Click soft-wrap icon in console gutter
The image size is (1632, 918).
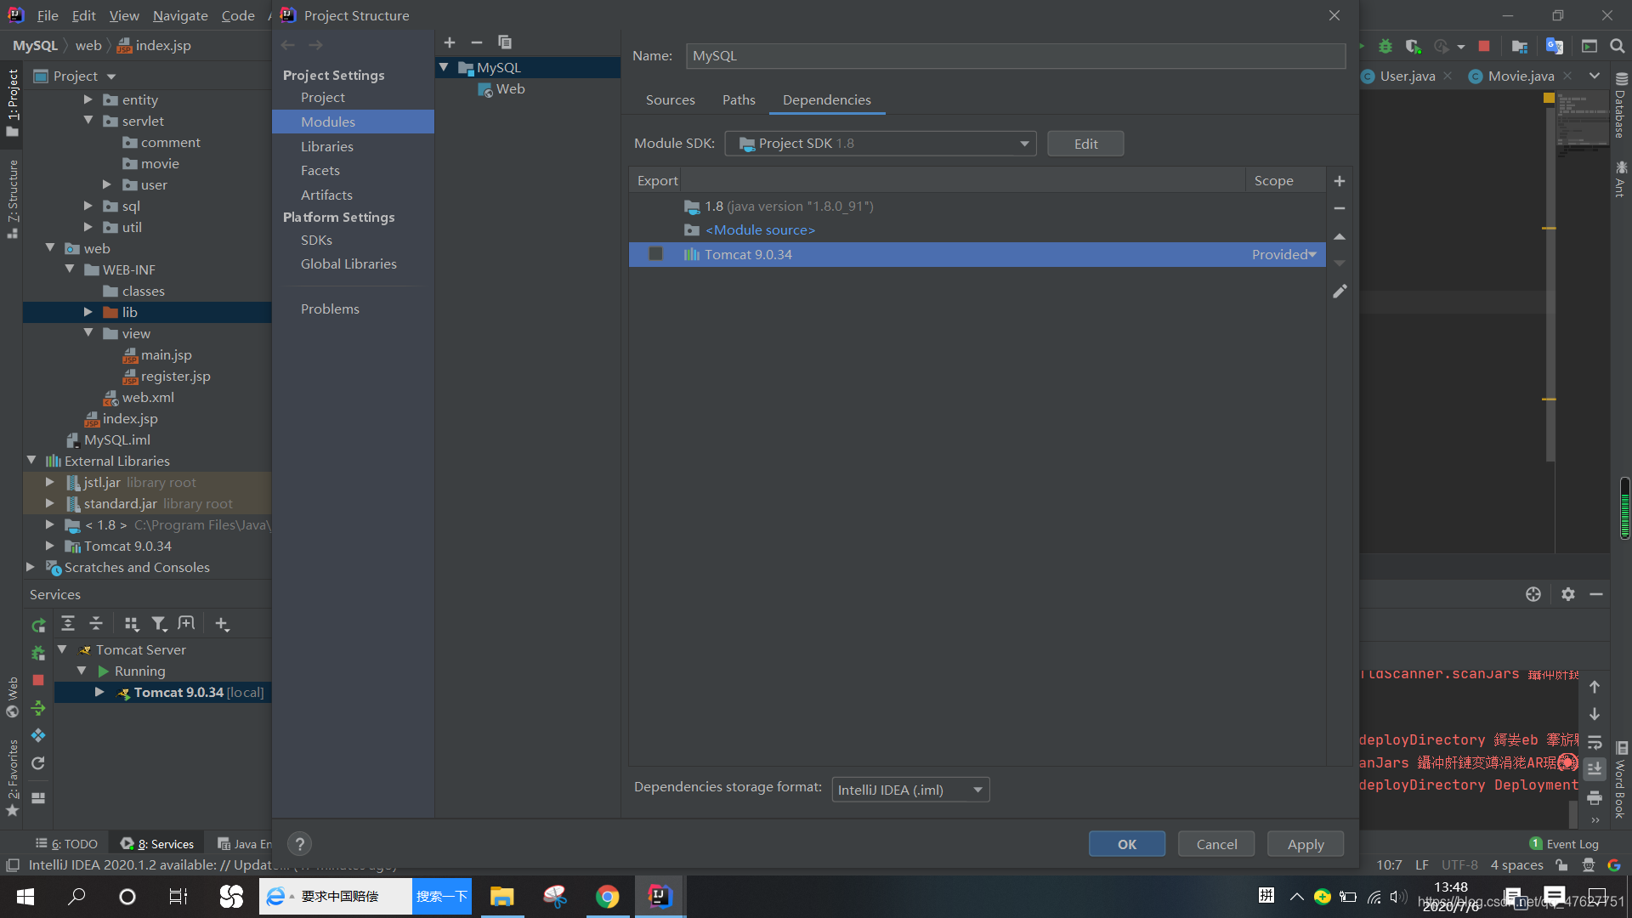tap(1595, 742)
